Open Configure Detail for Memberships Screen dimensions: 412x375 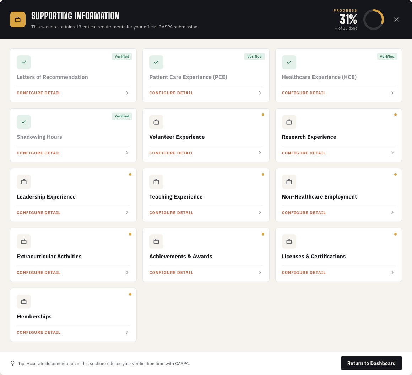[x=39, y=332]
